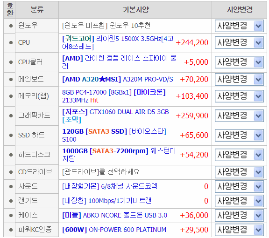The image size is (269, 238).
Task: Open the 8GB PC4-17000 마이크론 memory link
Action: pos(114,96)
